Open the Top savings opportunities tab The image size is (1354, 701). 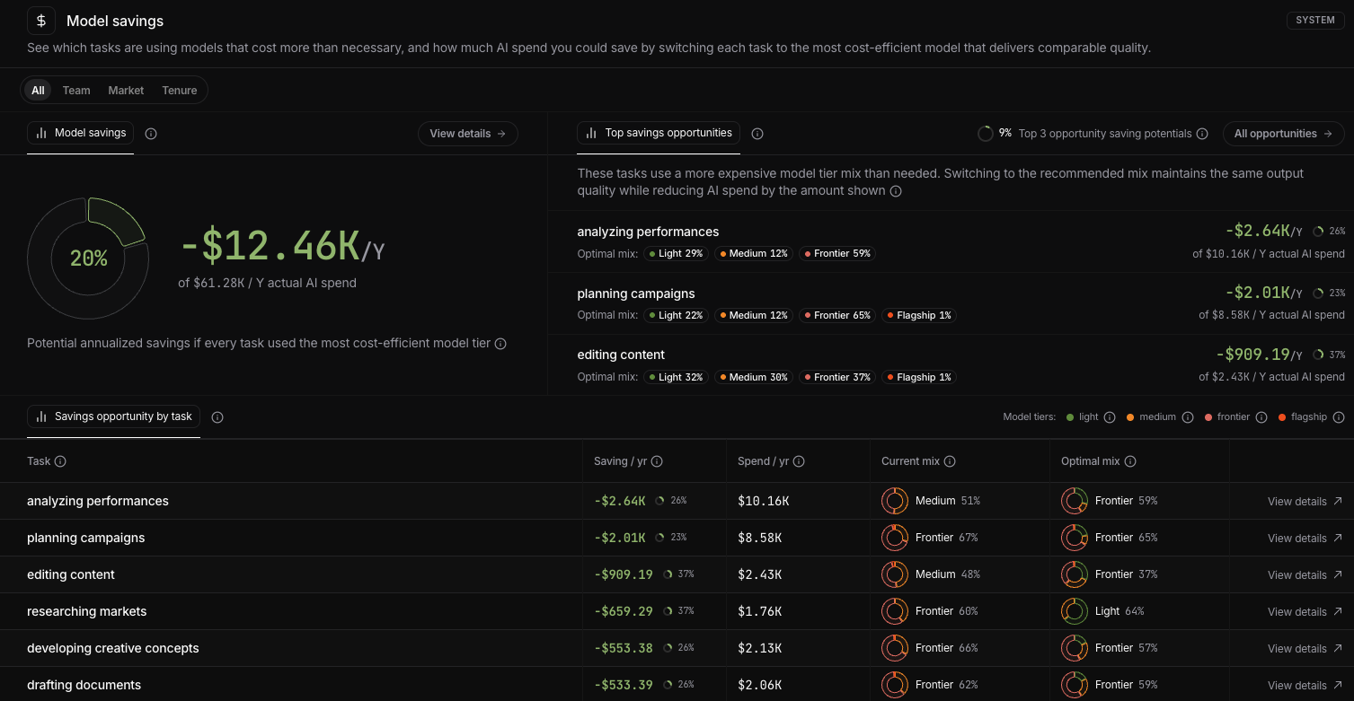[659, 133]
